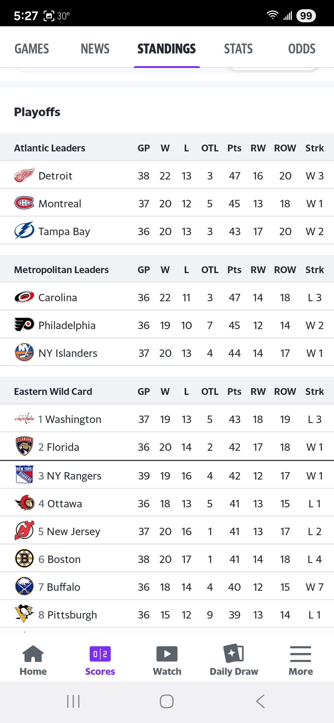334x723 pixels.
Task: Open the Daily Draw cards icon
Action: (x=234, y=653)
